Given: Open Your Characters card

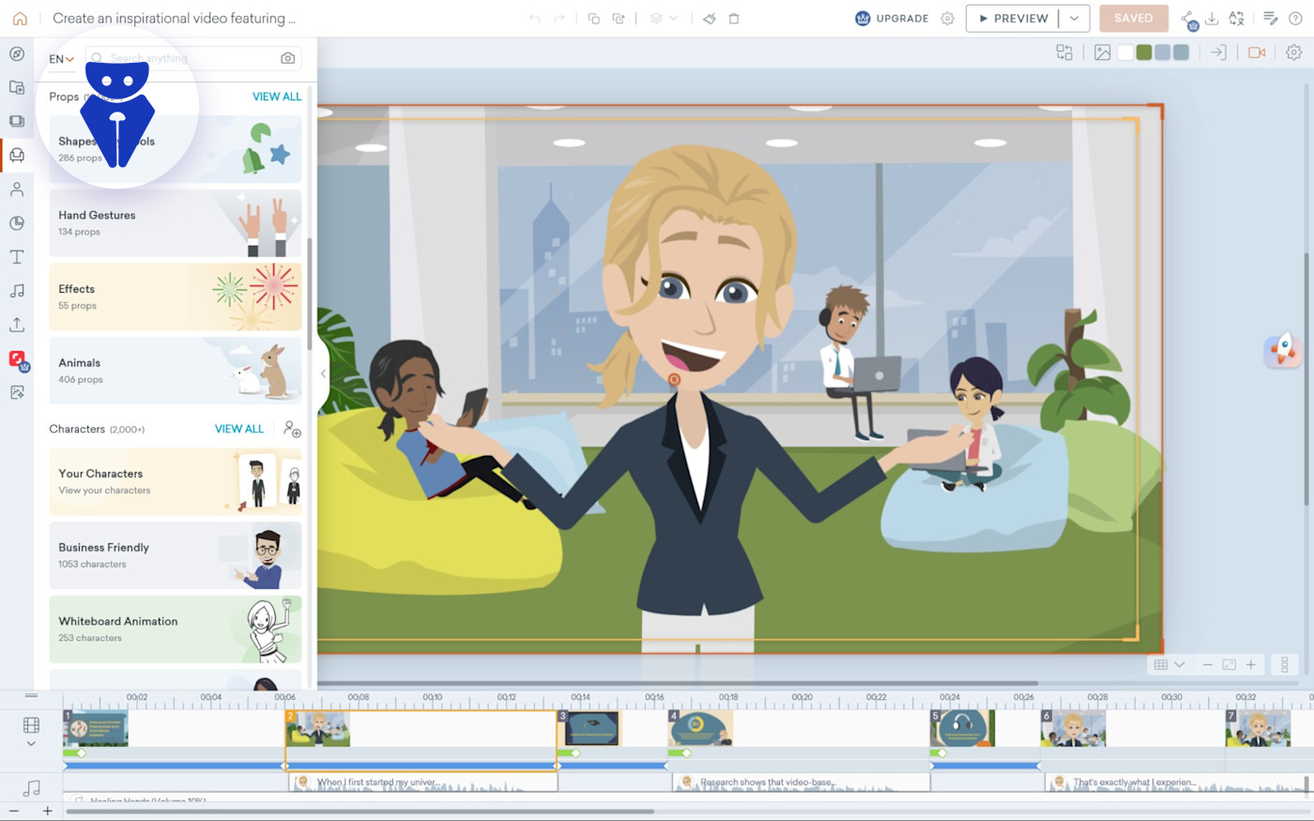Looking at the screenshot, I should pyautogui.click(x=176, y=481).
